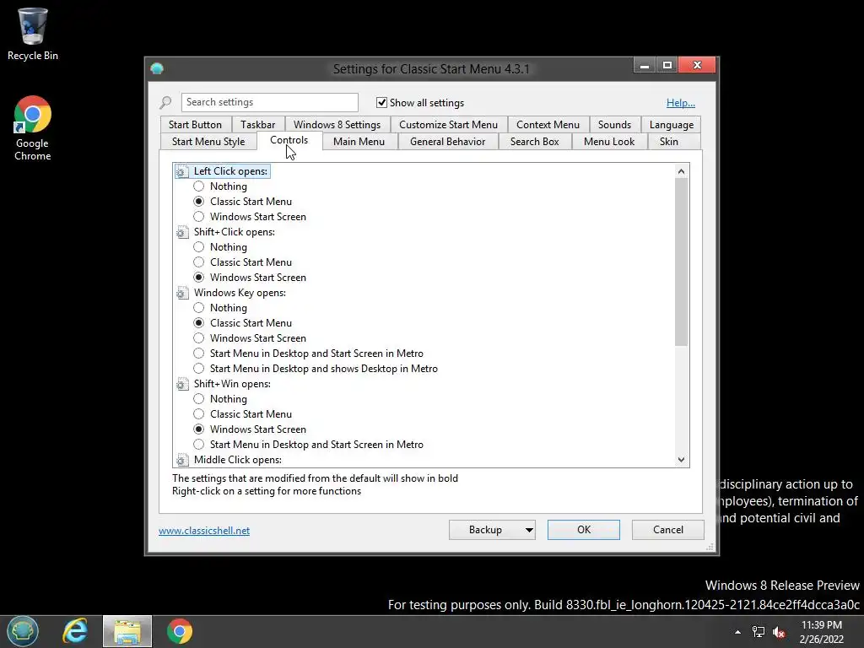The height and width of the screenshot is (648, 864).
Task: Click the gear icon next to Left Click opens
Action: (182, 171)
